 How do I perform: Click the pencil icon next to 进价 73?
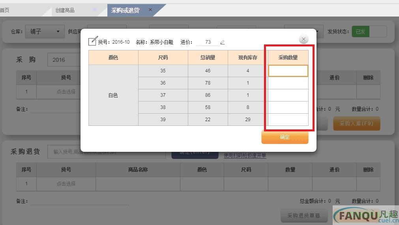tap(222, 42)
